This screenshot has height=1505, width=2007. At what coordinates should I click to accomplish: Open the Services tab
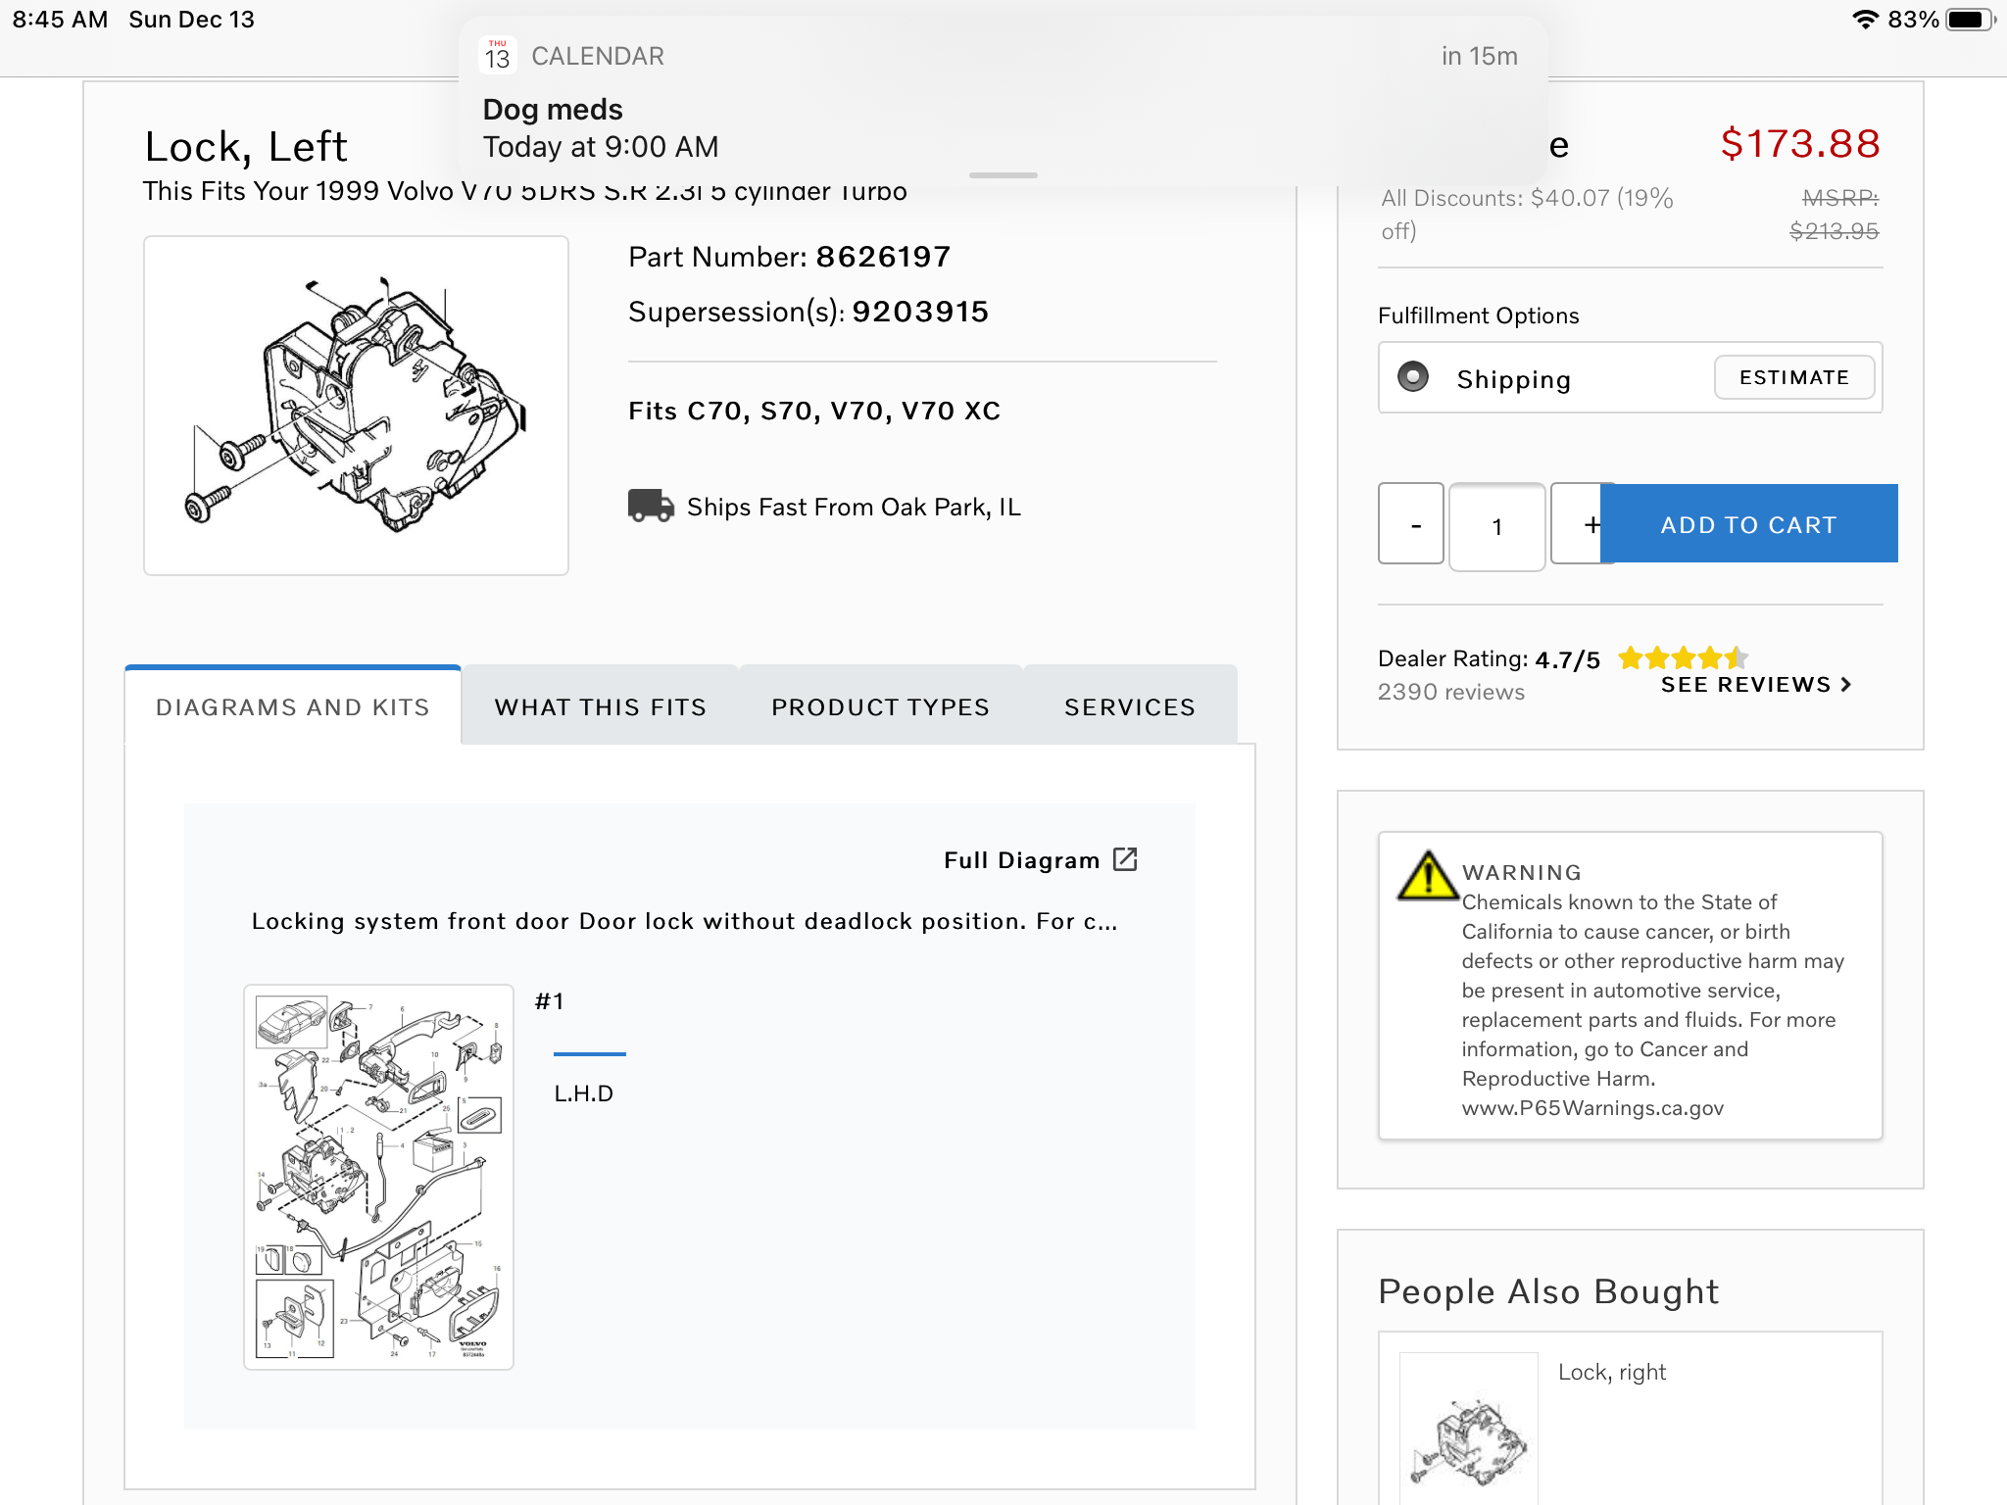coord(1129,706)
